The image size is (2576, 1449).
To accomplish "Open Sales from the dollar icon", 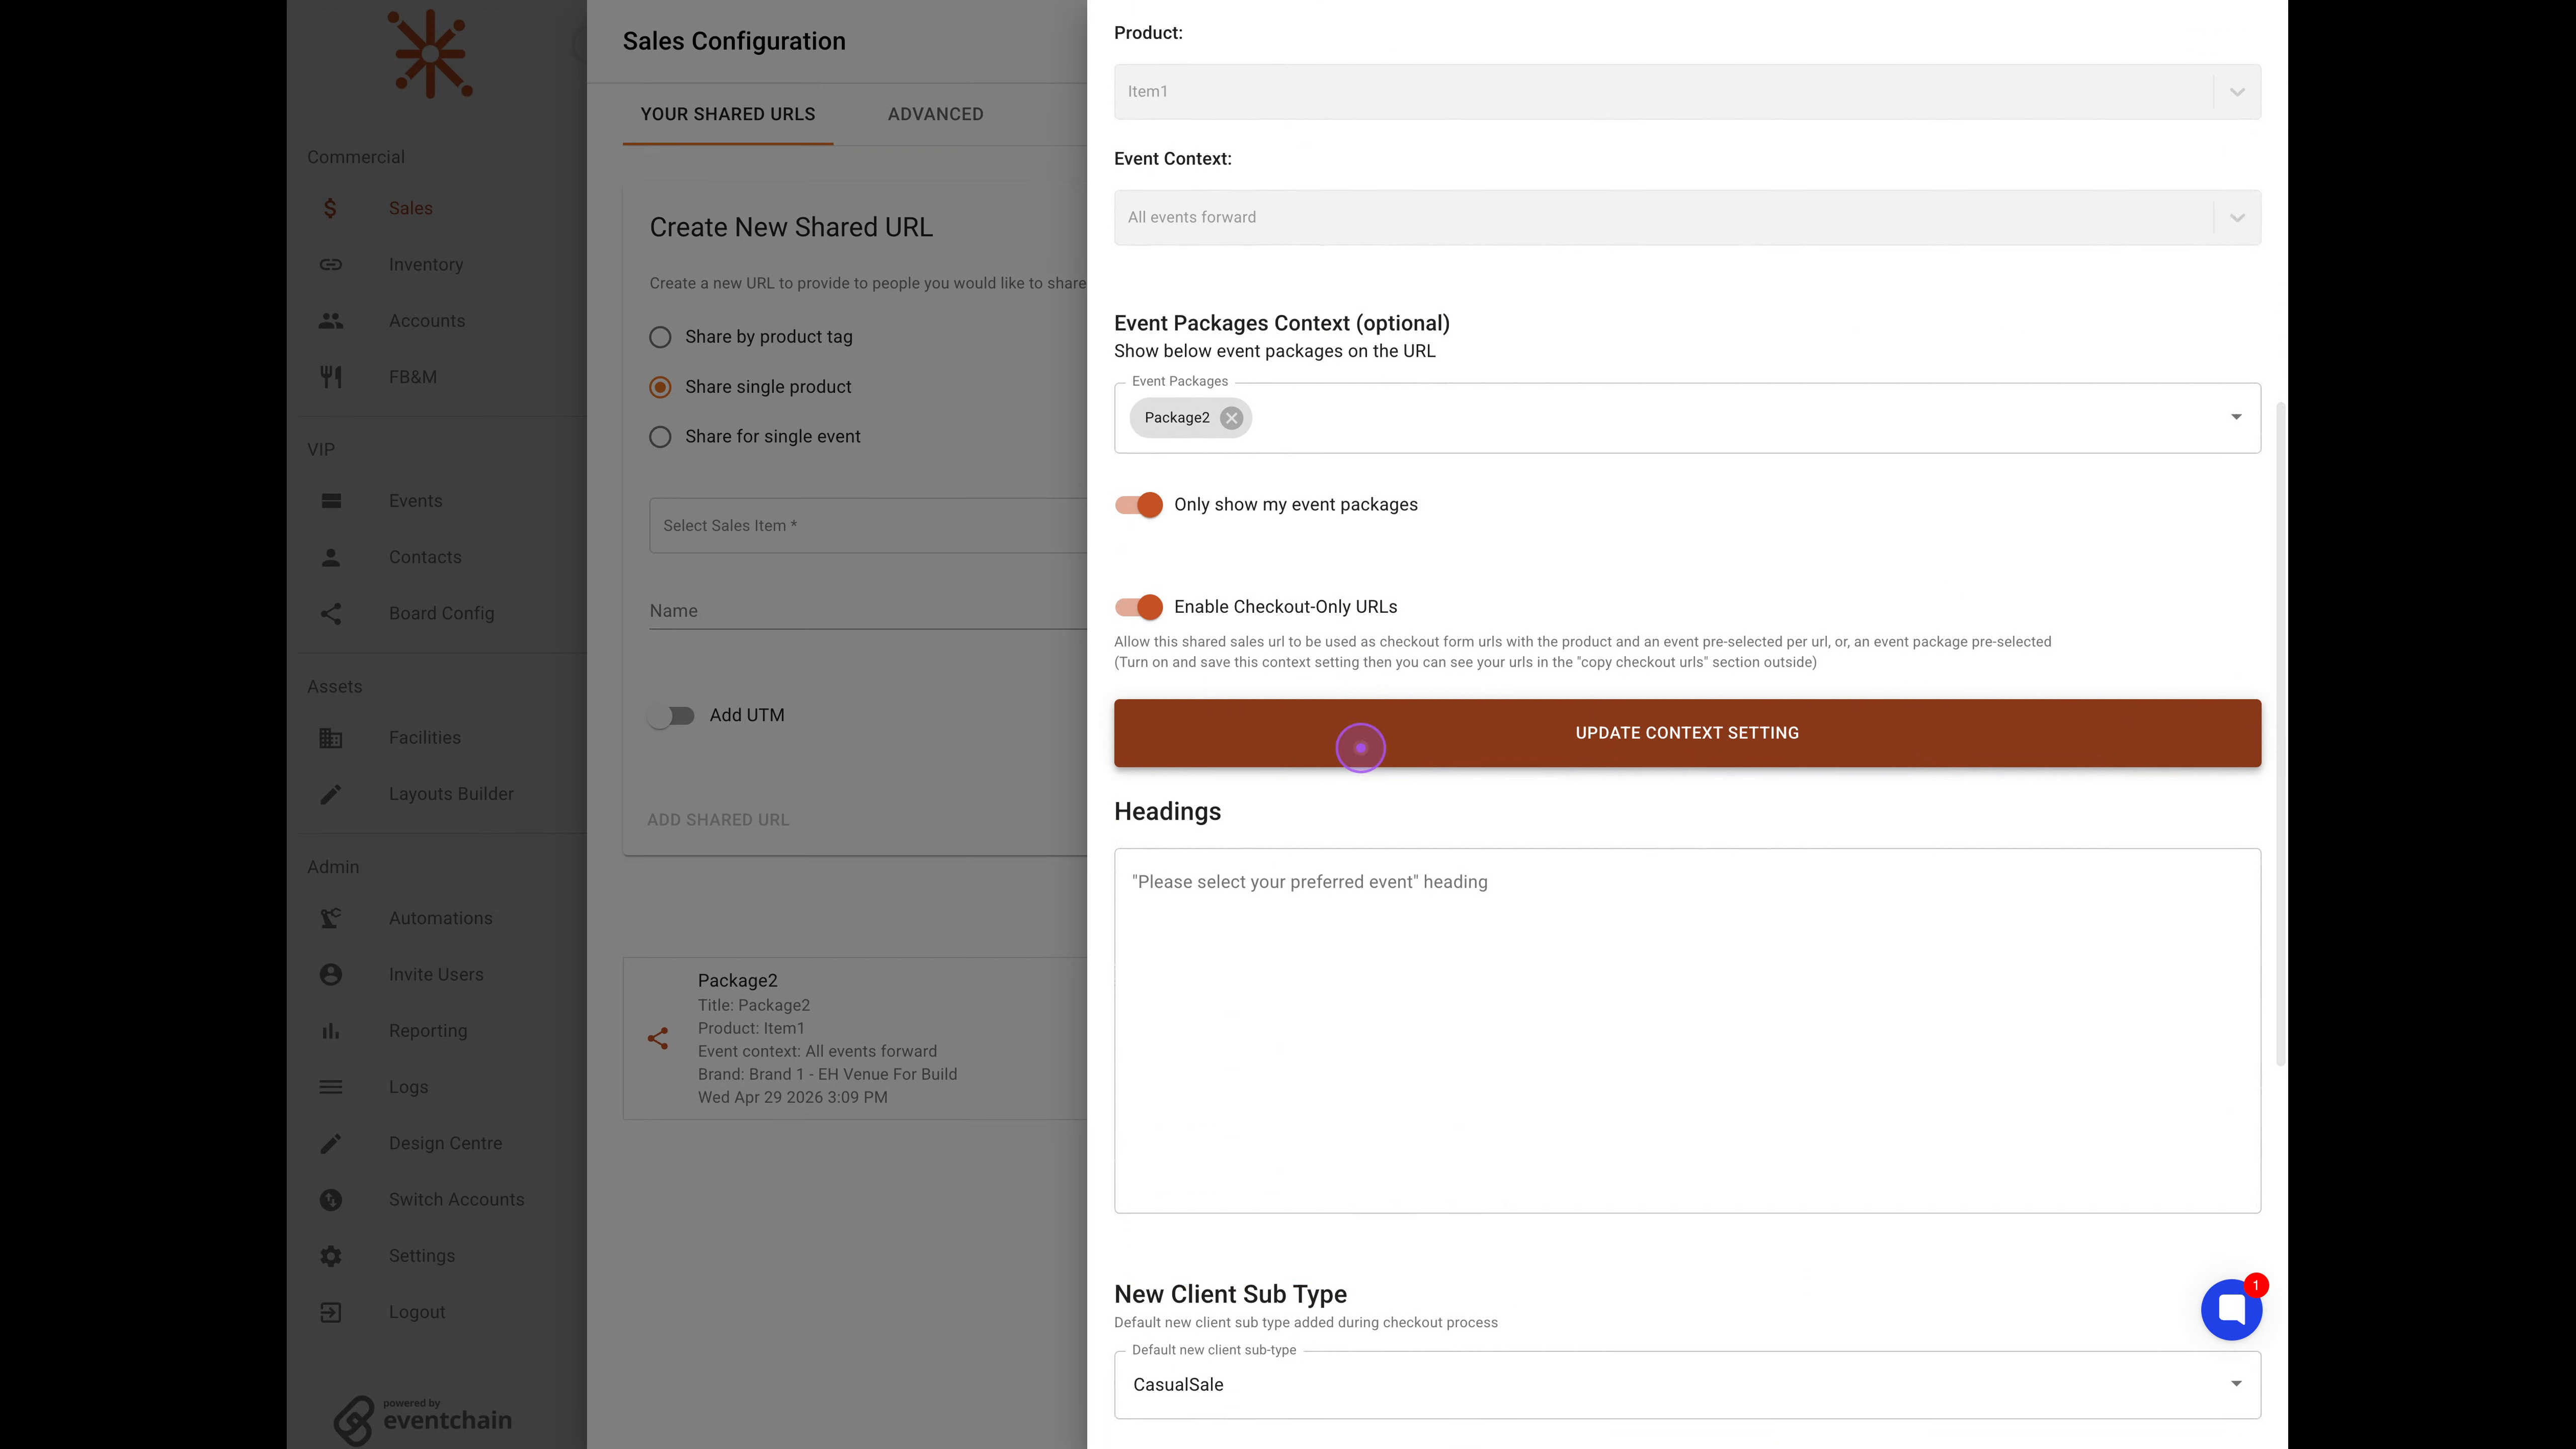I will [330, 208].
